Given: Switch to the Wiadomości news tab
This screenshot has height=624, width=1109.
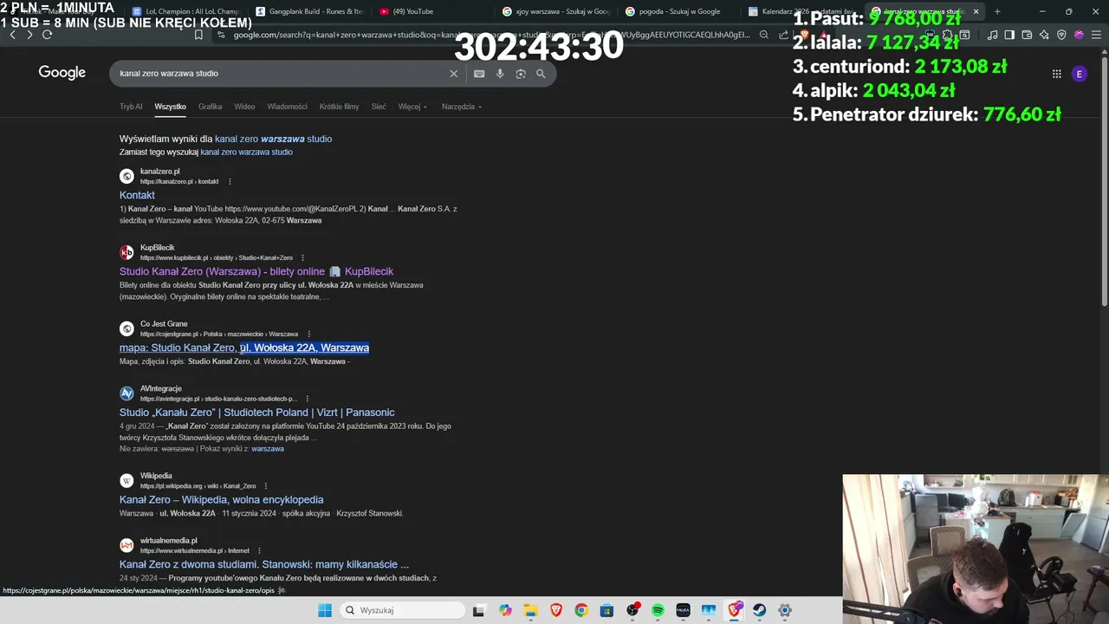Looking at the screenshot, I should (x=287, y=107).
